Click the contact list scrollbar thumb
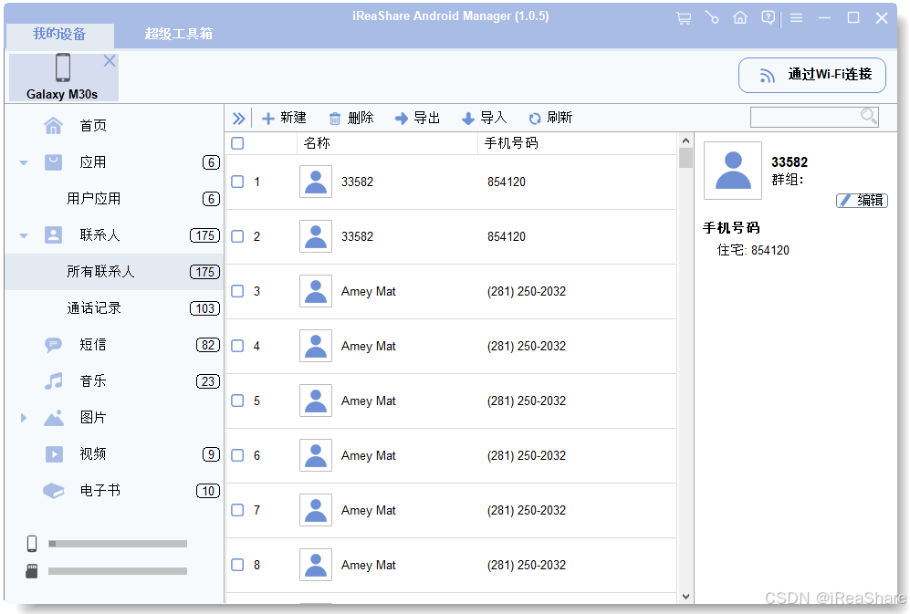The image size is (910, 614). [x=685, y=158]
